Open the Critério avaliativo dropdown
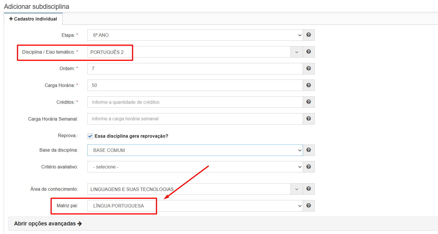The height and width of the screenshot is (234, 438). pos(195,167)
